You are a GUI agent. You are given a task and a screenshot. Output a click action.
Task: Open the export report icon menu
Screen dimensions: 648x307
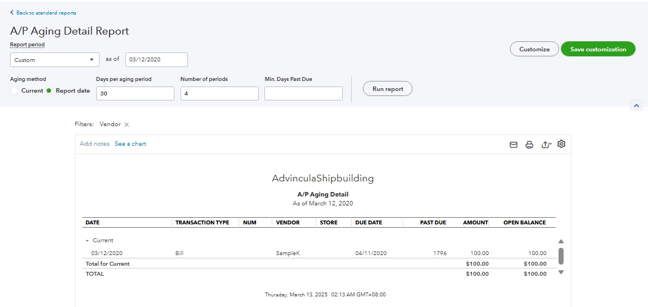pos(546,145)
